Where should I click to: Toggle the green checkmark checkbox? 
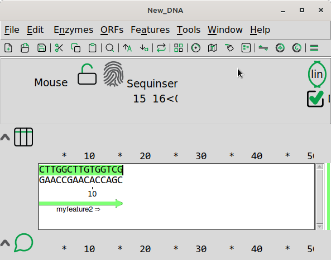click(x=315, y=99)
